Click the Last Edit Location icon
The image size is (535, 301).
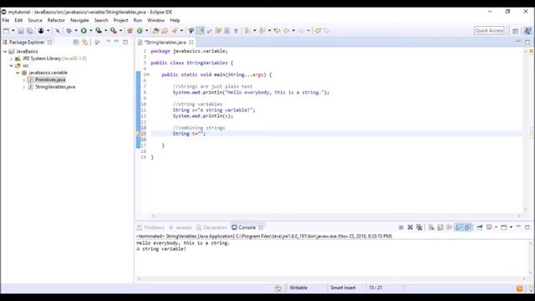tap(277, 31)
